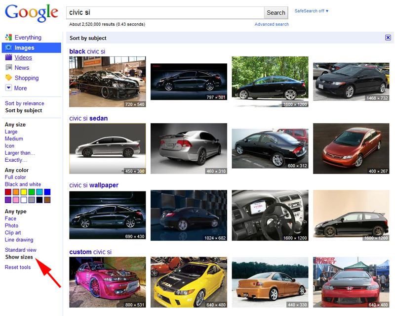Filter images by Line drawing type

[x=19, y=239]
